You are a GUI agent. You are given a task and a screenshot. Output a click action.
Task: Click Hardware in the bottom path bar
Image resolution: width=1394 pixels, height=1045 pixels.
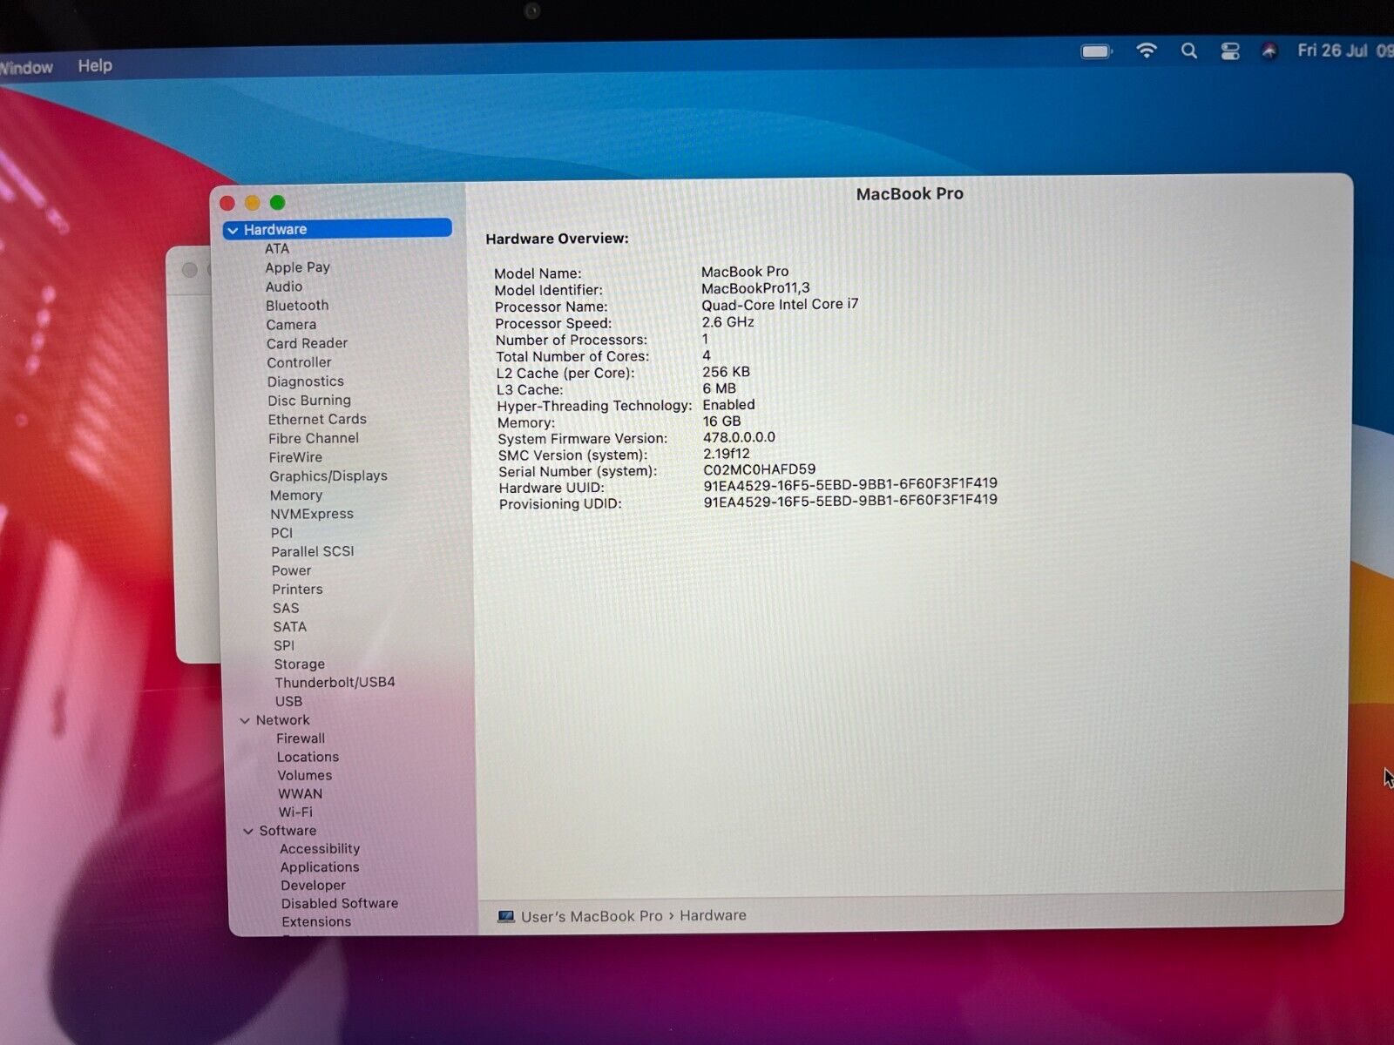[x=713, y=916]
